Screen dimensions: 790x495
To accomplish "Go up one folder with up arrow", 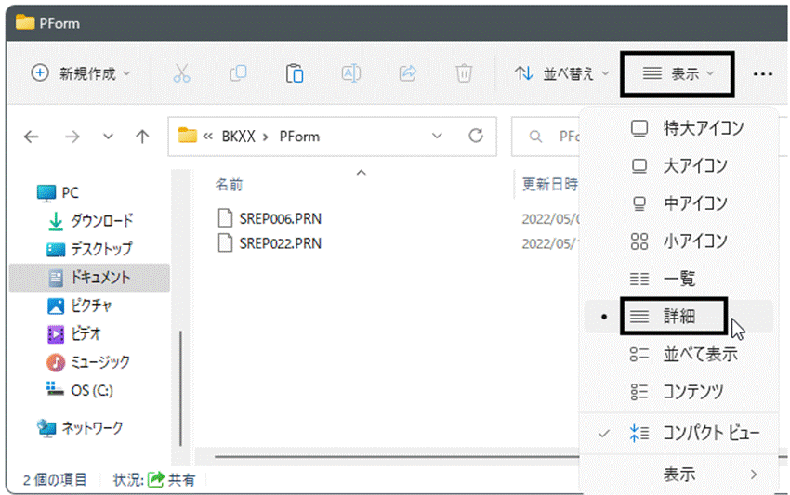I will [x=142, y=137].
